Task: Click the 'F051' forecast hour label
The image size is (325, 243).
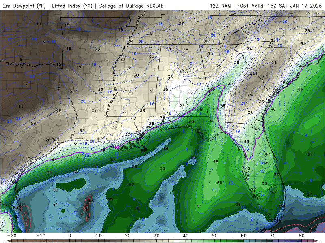Action: click(243, 6)
